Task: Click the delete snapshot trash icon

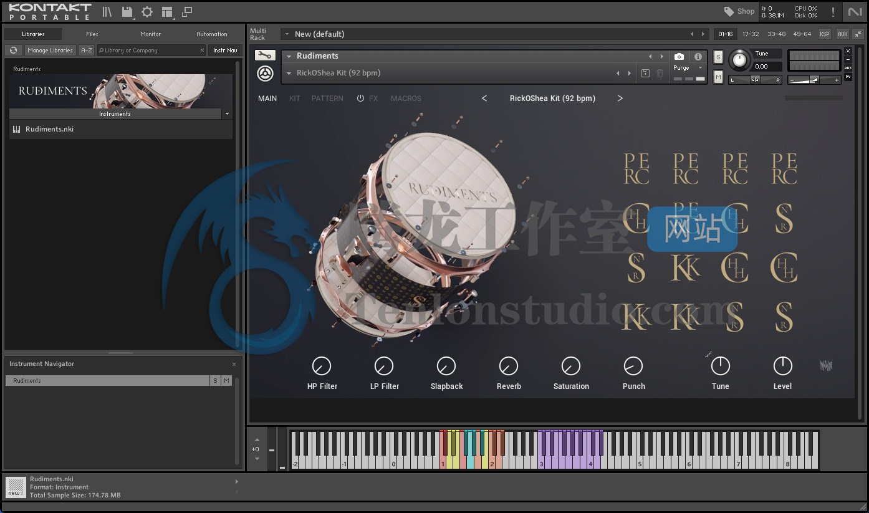Action: (660, 74)
